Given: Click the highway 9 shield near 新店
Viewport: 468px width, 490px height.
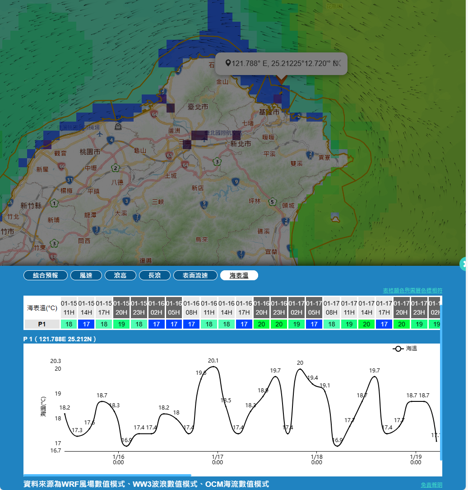Looking at the screenshot, I should click(235, 182).
